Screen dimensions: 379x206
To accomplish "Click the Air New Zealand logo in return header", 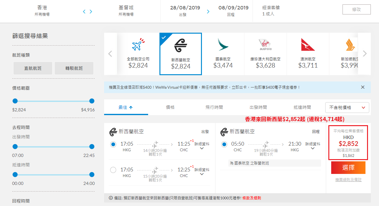I will (224, 132).
